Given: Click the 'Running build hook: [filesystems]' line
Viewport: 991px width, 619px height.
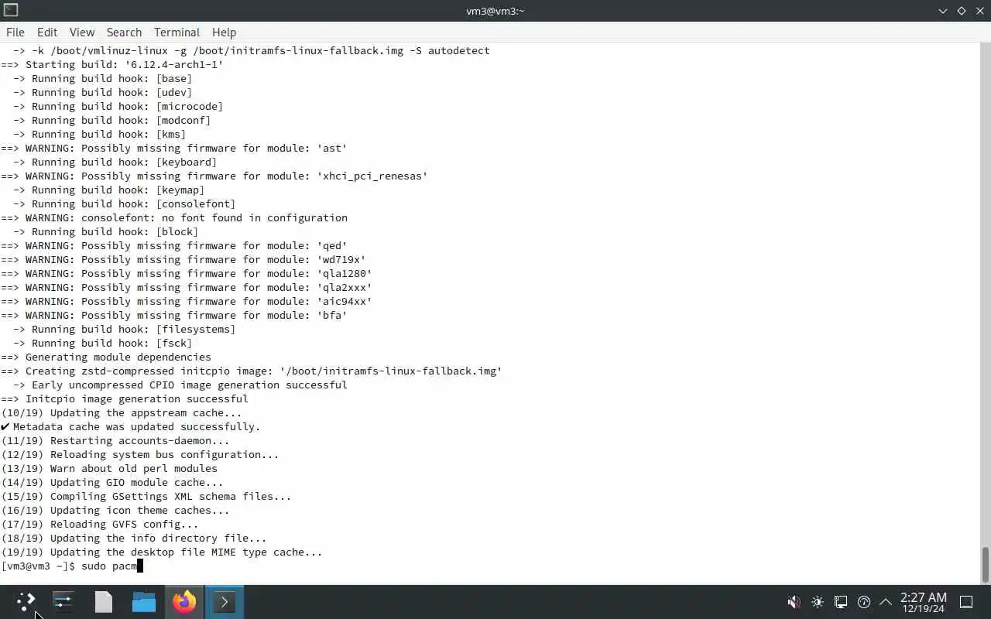Looking at the screenshot, I should pyautogui.click(x=125, y=329).
